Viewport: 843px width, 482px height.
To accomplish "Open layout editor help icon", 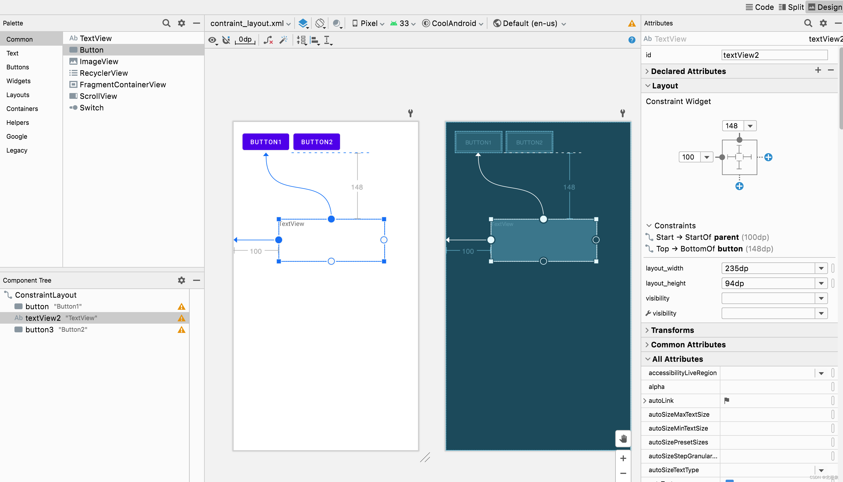I will 632,40.
